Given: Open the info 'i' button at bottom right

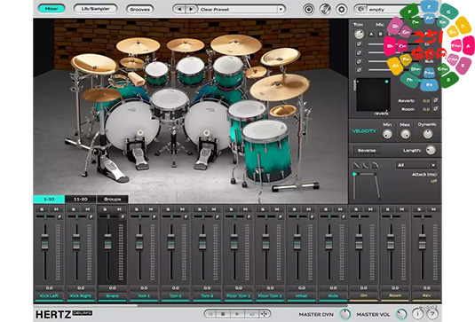Looking at the screenshot, I should pyautogui.click(x=418, y=314).
